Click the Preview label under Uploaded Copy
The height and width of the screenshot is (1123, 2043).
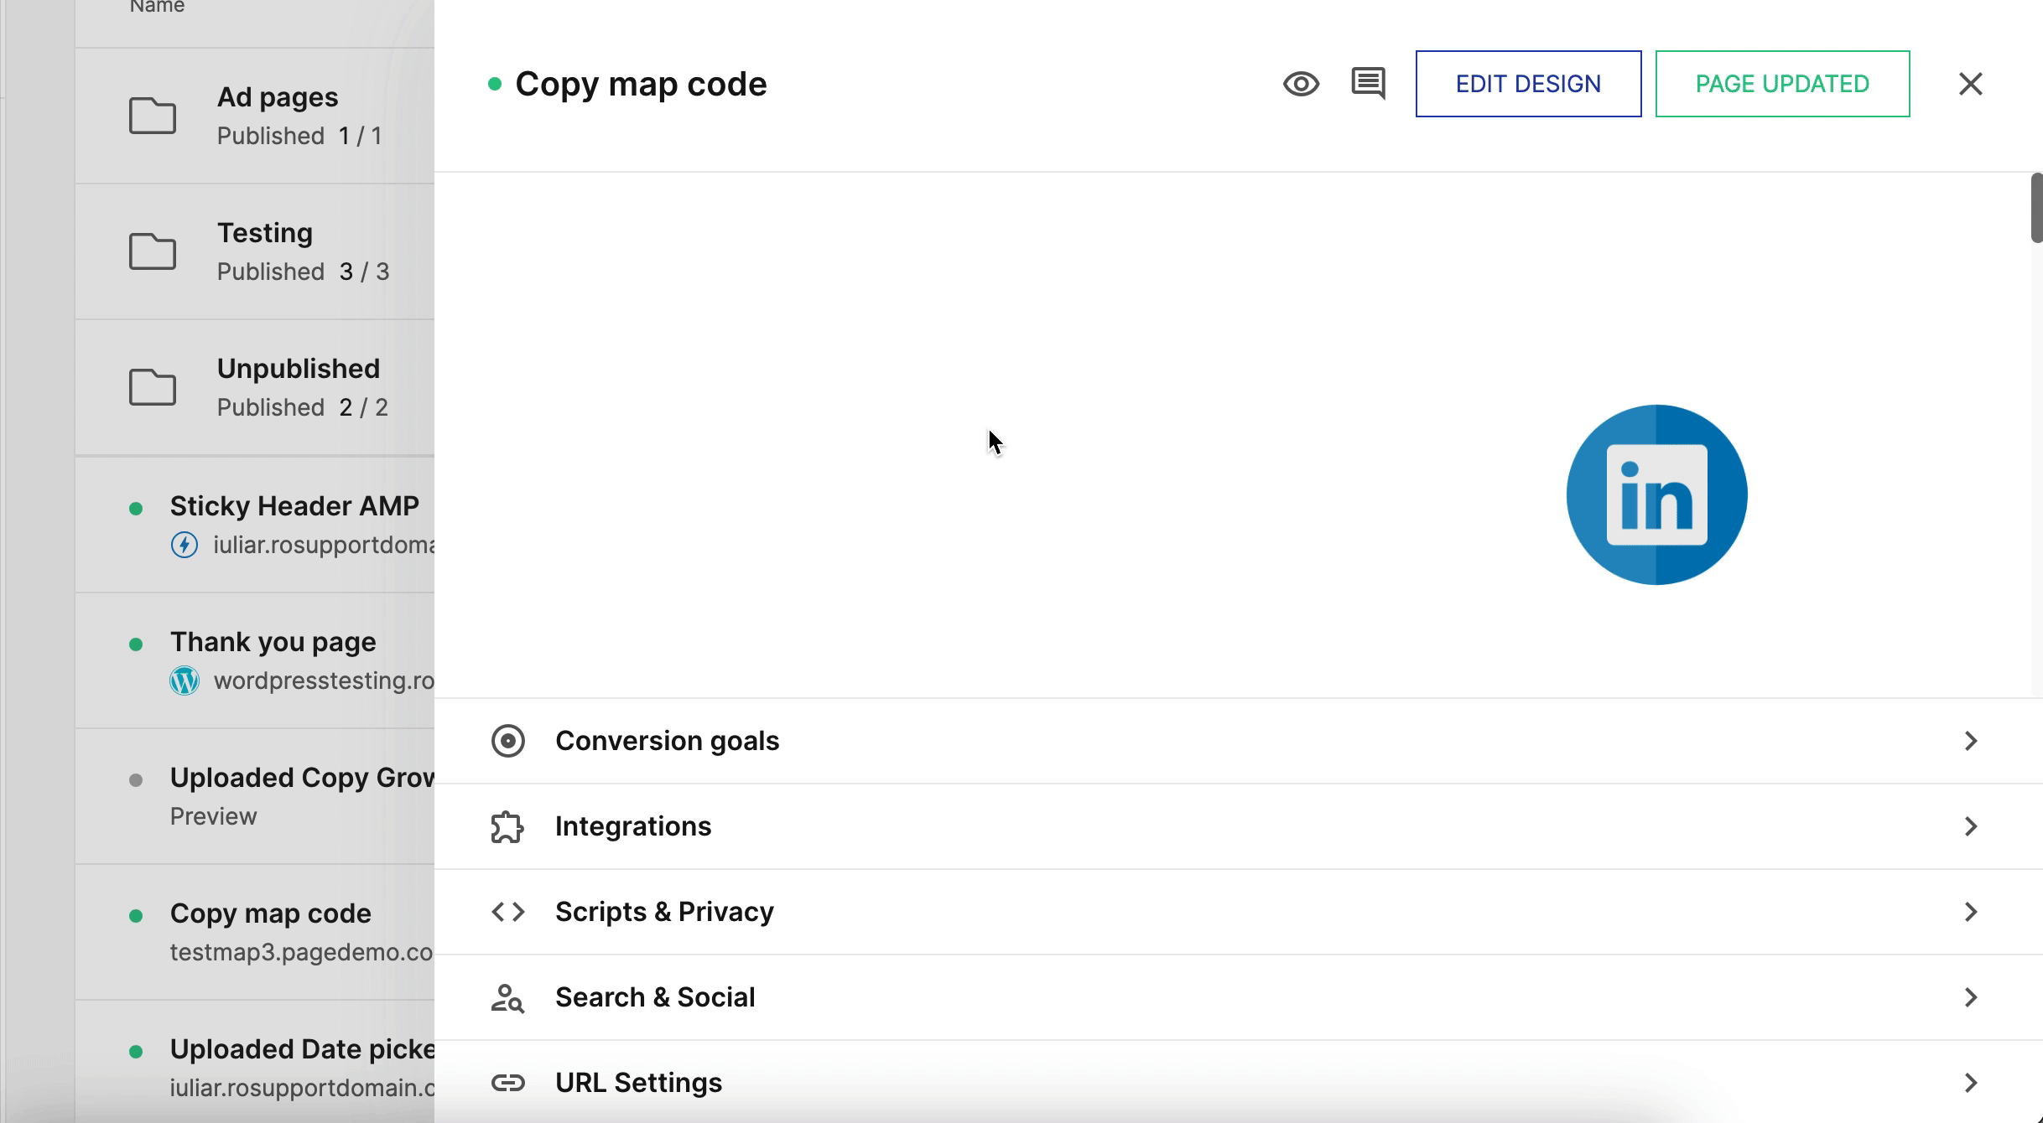[213, 816]
